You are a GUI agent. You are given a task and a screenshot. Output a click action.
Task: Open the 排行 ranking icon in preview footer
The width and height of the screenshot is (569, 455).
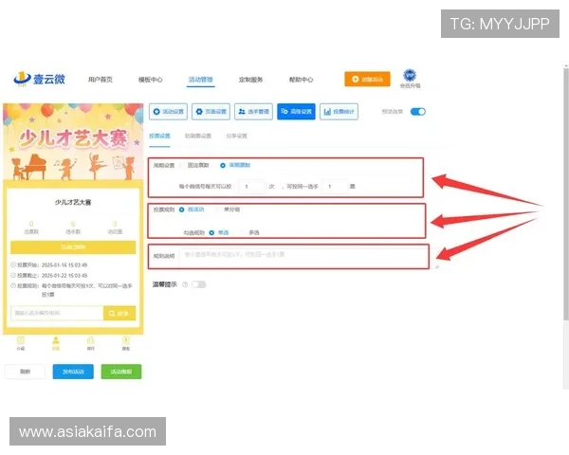point(91,343)
